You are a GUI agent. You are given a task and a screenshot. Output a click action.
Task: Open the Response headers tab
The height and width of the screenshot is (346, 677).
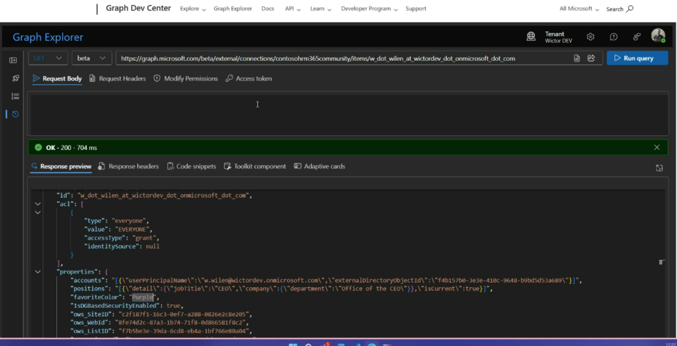128,166
